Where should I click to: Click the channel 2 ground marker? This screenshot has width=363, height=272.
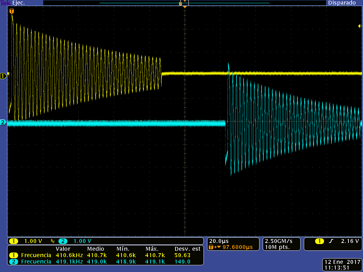coord(3,122)
